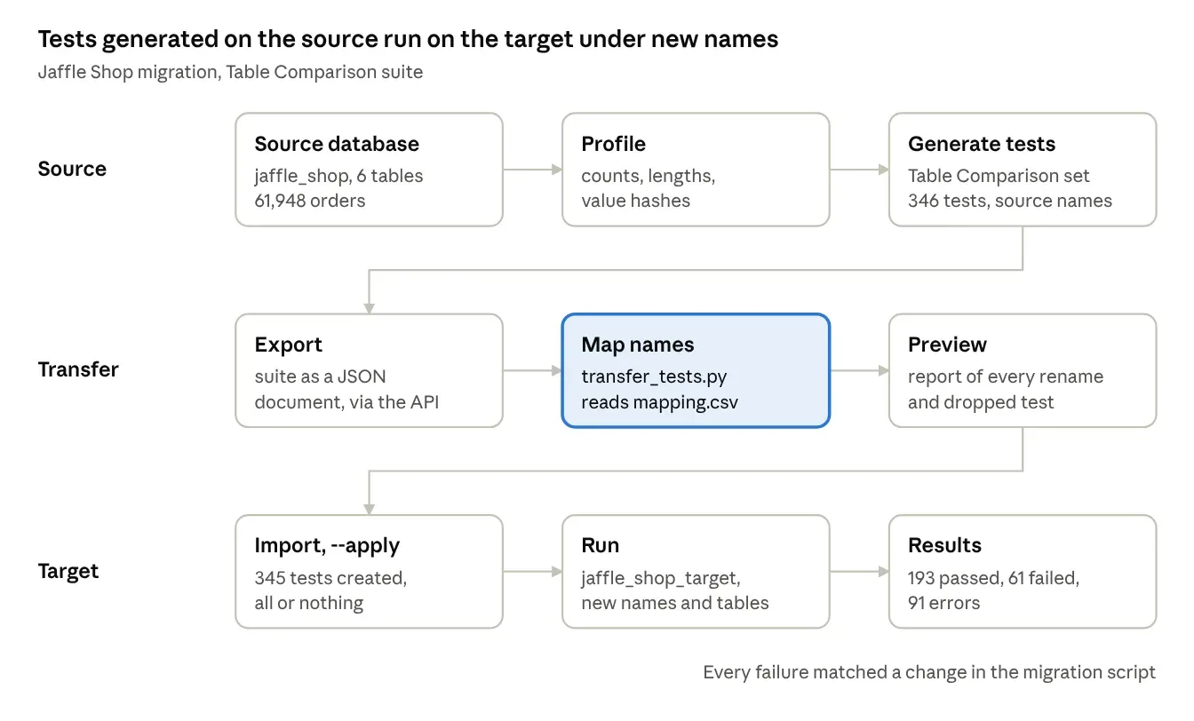Image resolution: width=1194 pixels, height=721 pixels.
Task: Select the "Results" box heading
Action: coord(944,545)
